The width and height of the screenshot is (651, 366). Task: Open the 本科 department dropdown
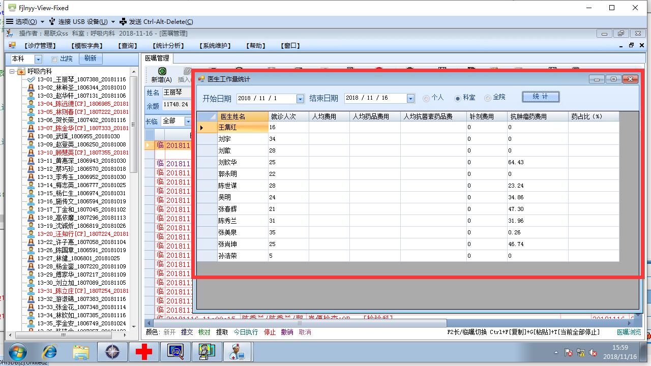[x=38, y=59]
